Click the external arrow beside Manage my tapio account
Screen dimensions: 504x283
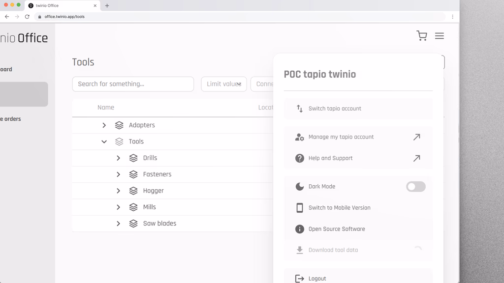(416, 137)
